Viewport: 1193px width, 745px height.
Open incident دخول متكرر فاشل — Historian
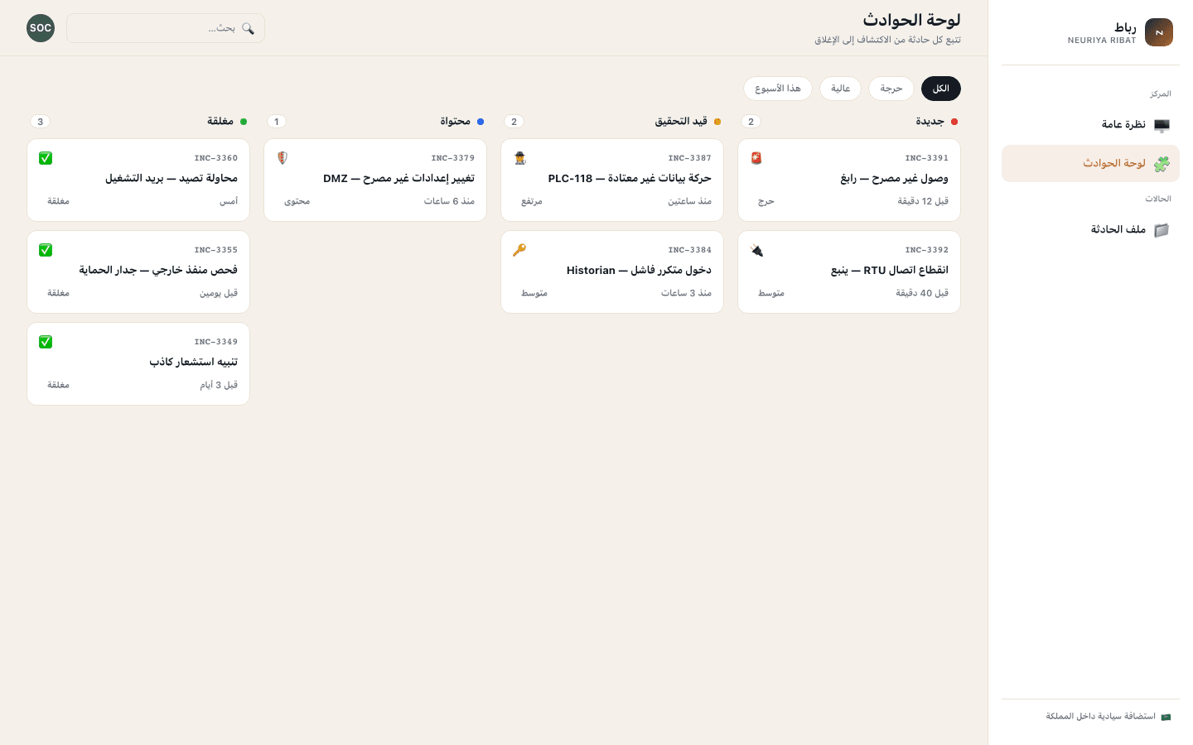point(612,272)
